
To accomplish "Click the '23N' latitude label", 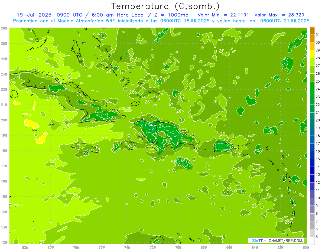I will pos(4,74).
